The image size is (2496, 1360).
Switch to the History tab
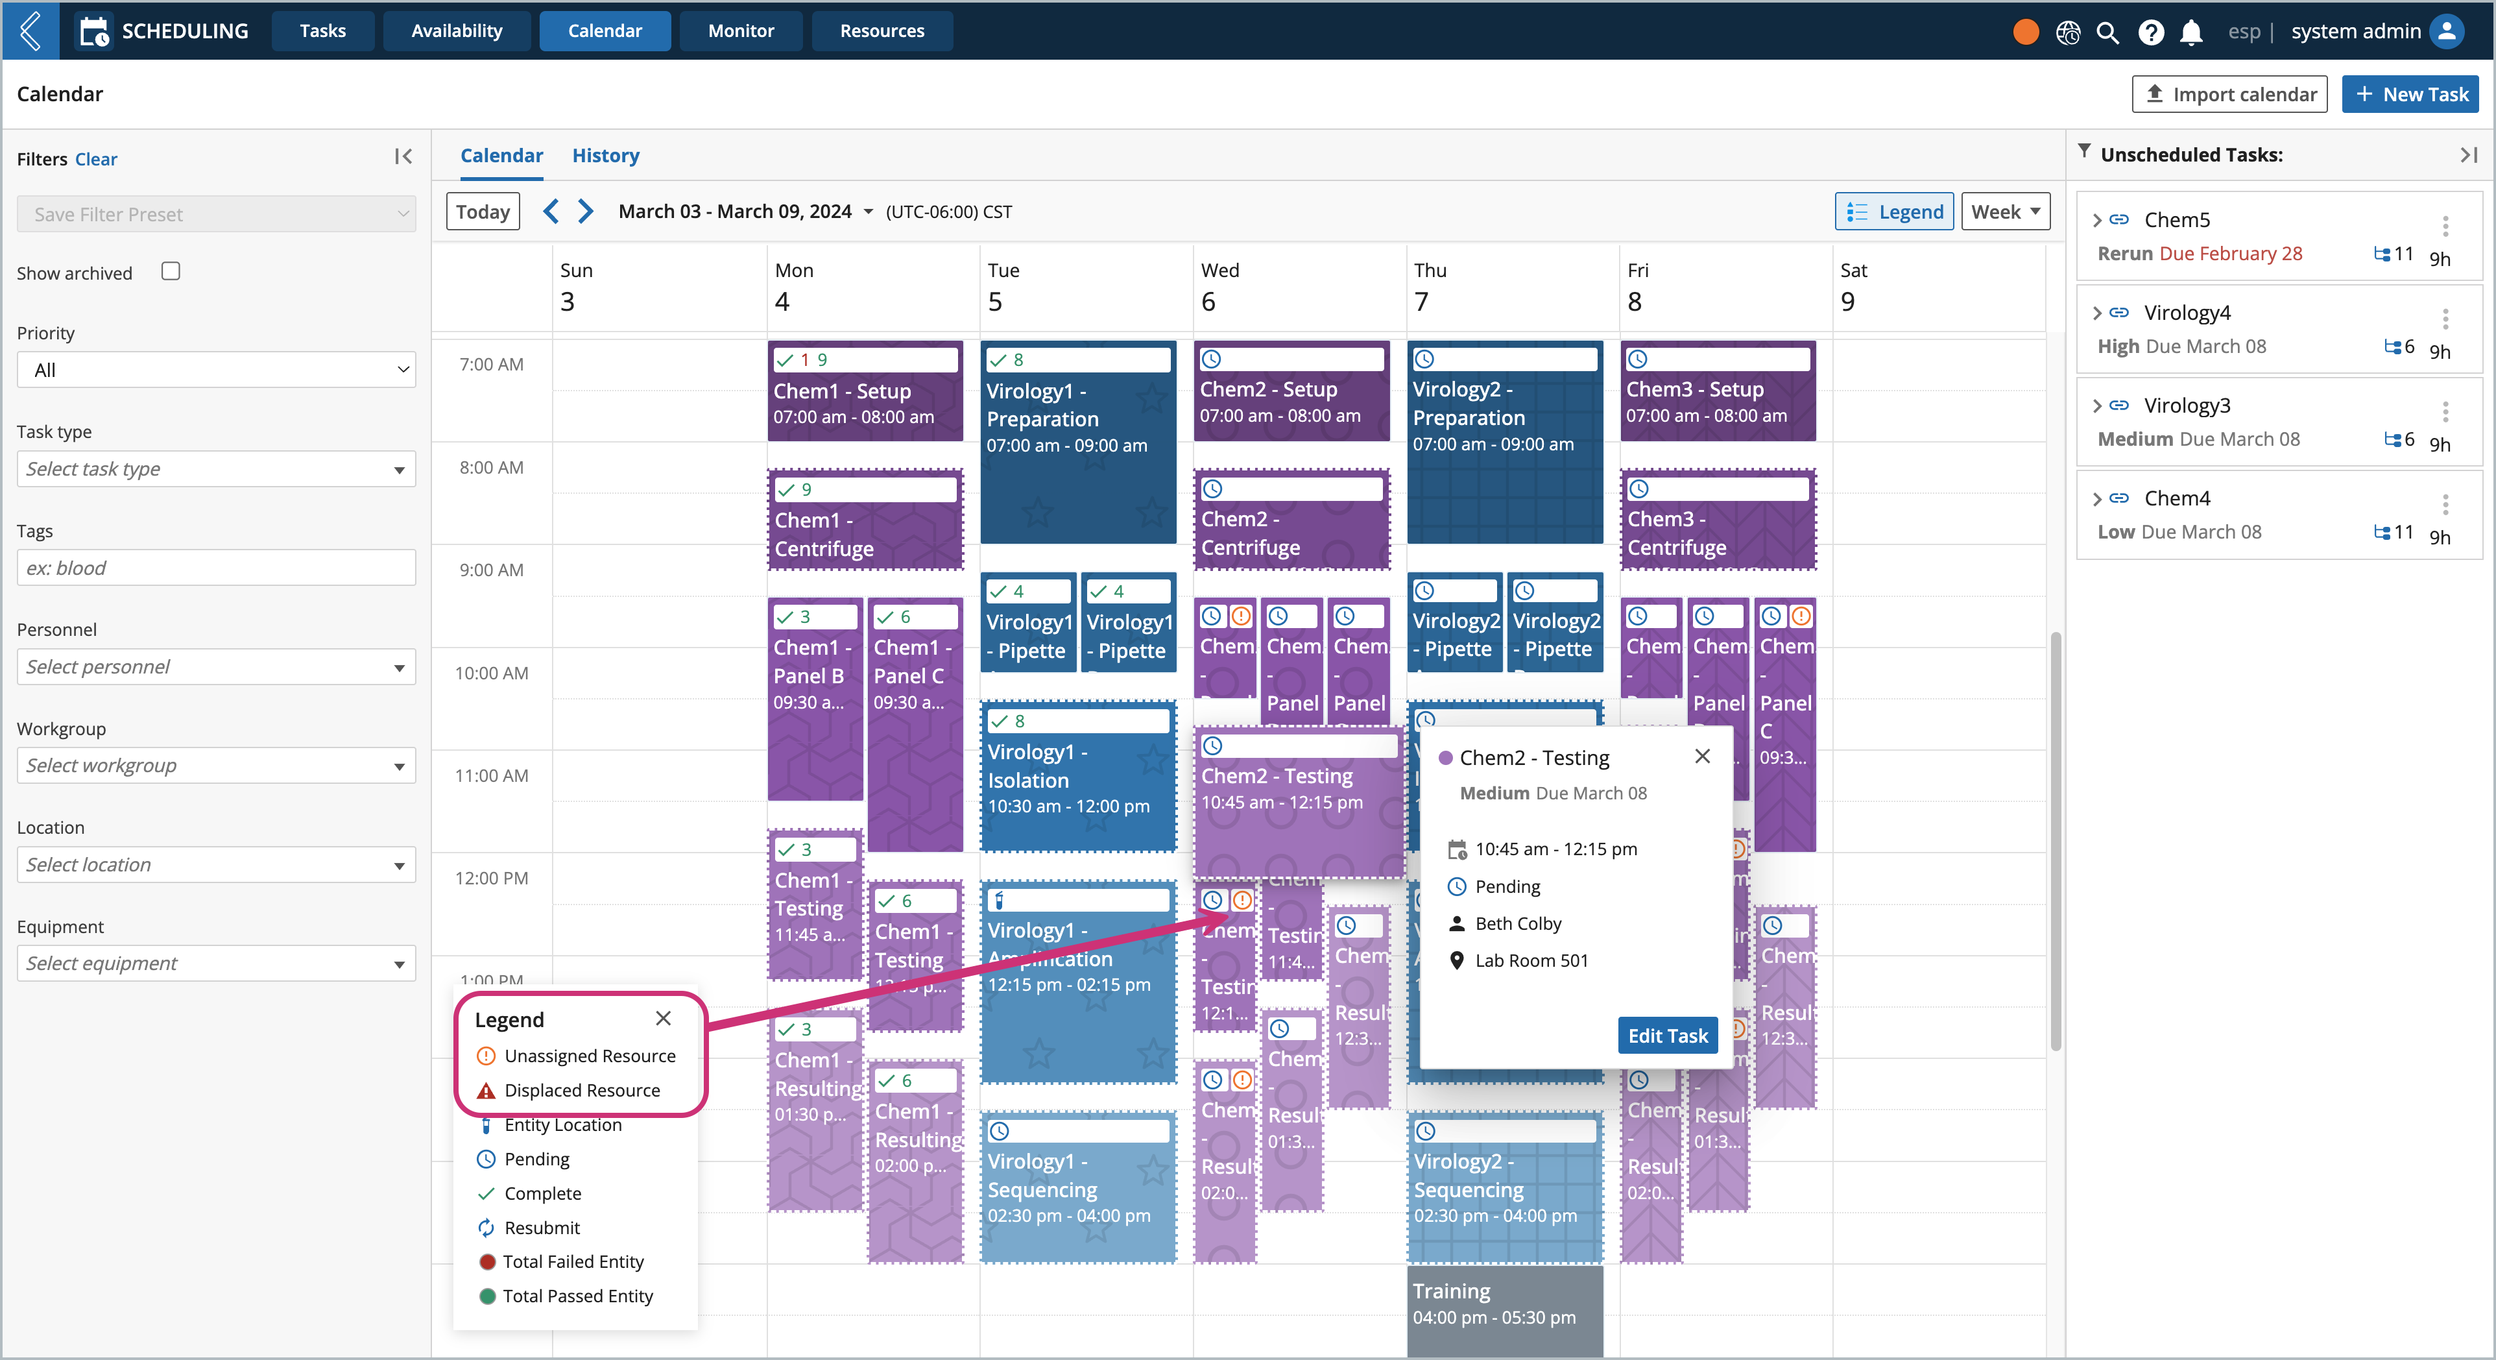click(606, 154)
